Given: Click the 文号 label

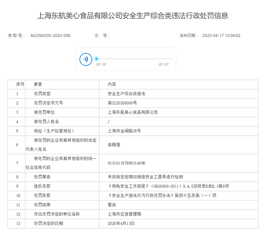Looking at the screenshot, I should (102, 35).
